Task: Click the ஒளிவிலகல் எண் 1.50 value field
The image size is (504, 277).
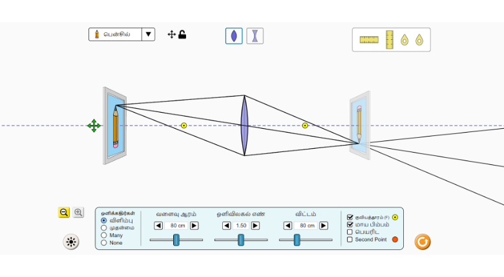Action: coord(241,225)
